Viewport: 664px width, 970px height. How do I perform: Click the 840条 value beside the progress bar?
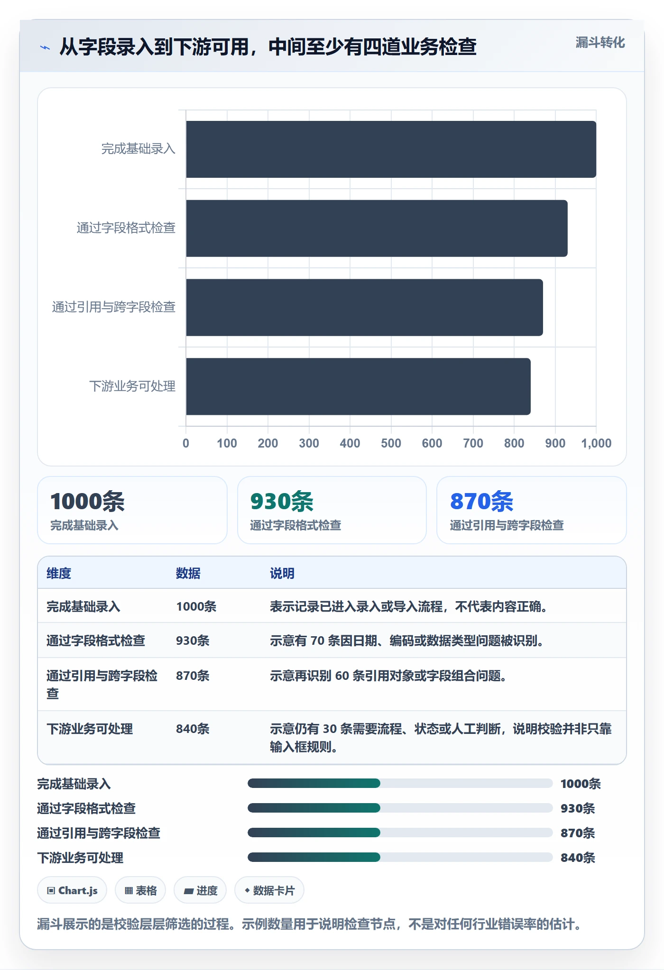[x=578, y=858]
